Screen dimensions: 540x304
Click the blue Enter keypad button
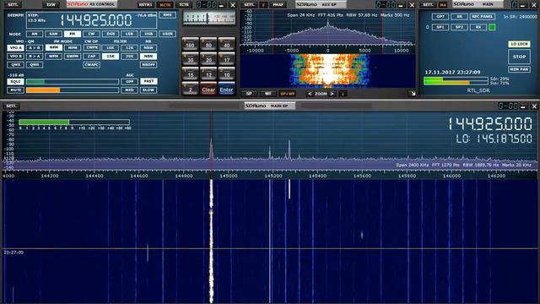226,89
